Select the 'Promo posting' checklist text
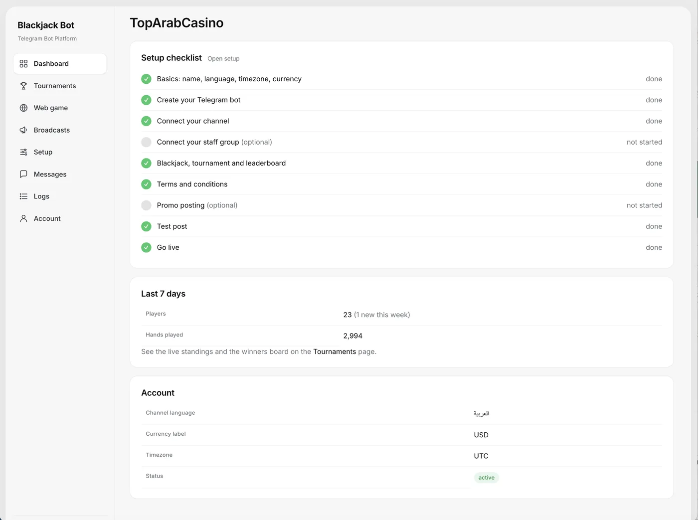The width and height of the screenshot is (698, 520). click(180, 205)
